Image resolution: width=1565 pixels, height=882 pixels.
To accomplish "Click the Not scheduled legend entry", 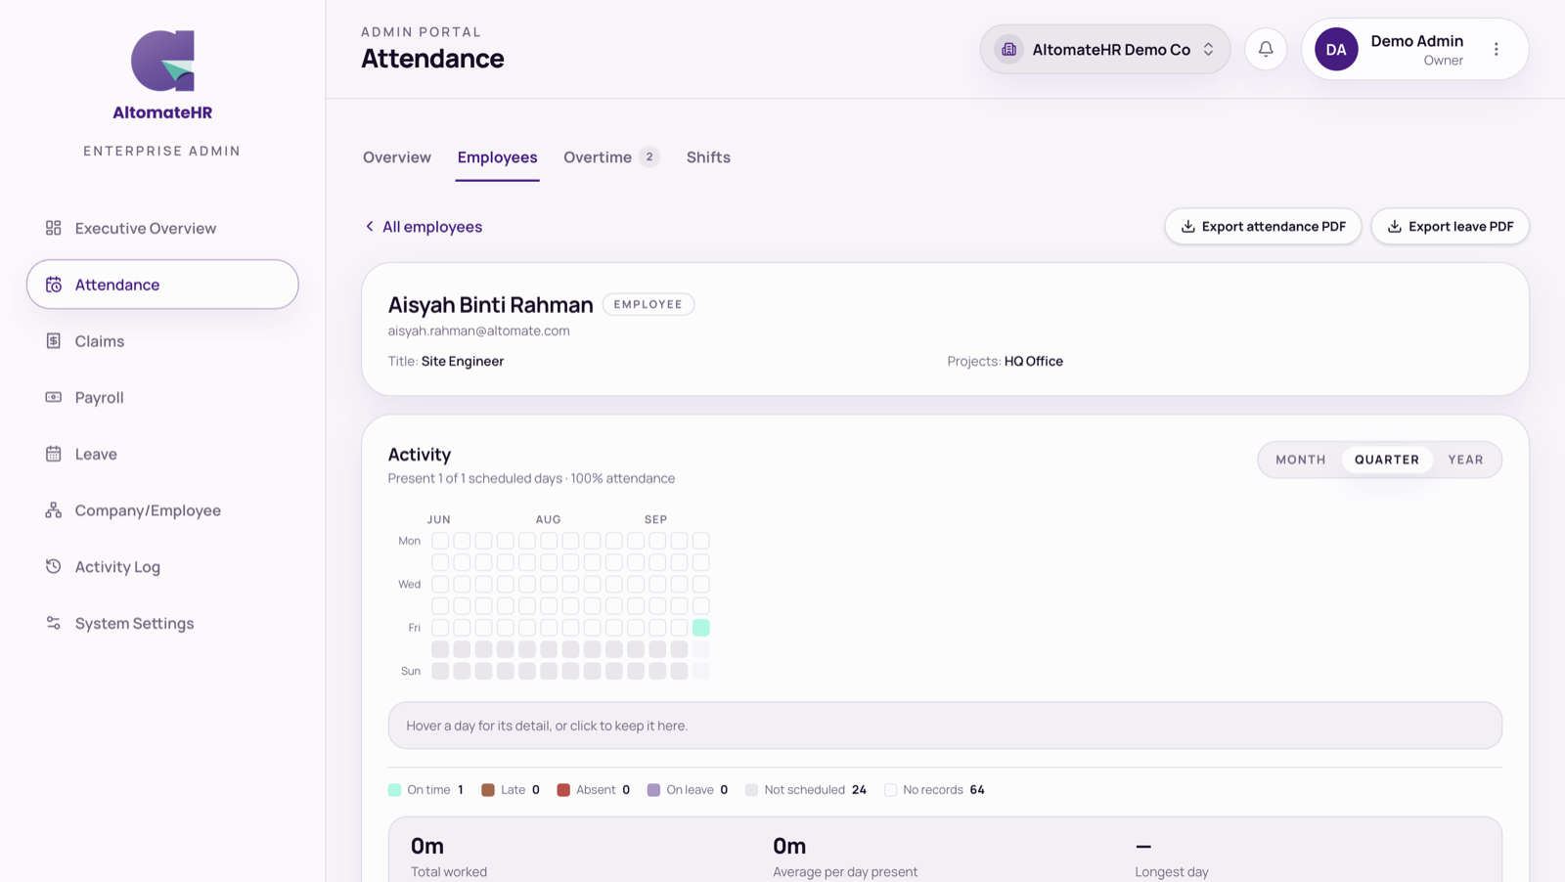I will click(806, 790).
